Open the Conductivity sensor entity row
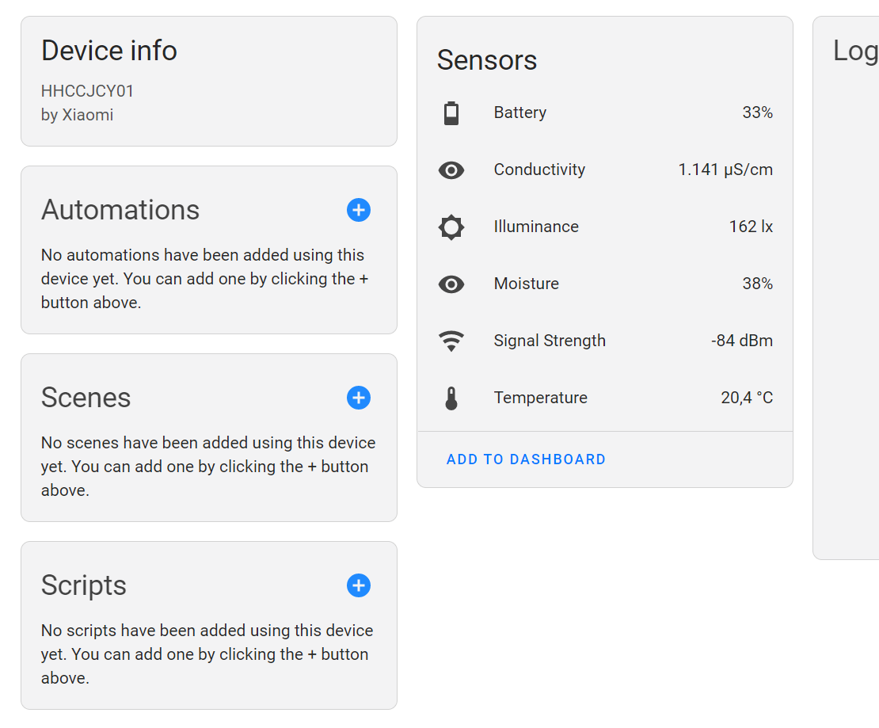 click(539, 170)
